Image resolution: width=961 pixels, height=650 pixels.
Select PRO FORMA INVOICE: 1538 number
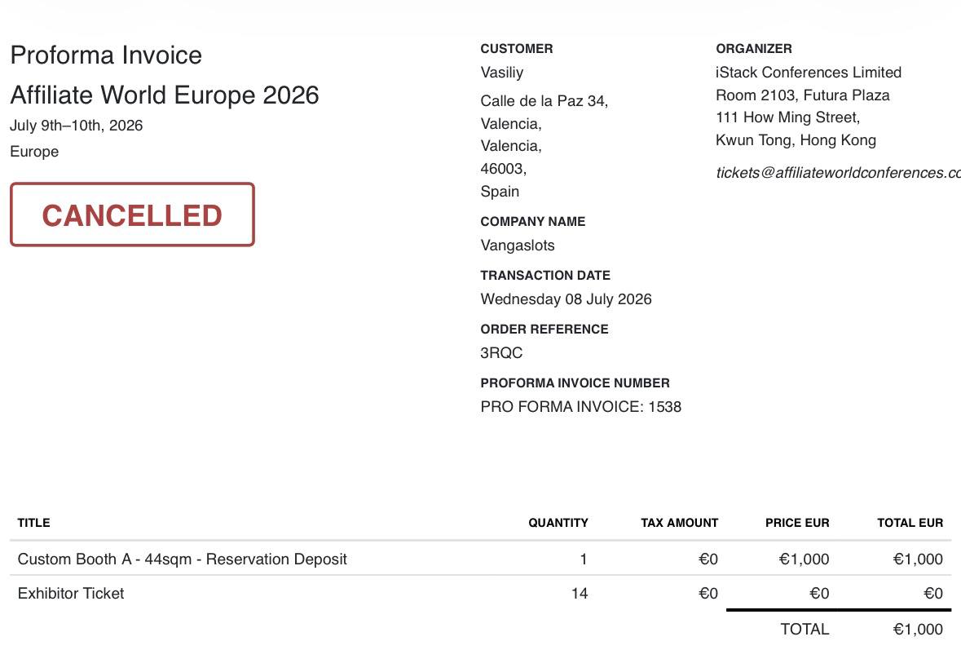(x=580, y=407)
